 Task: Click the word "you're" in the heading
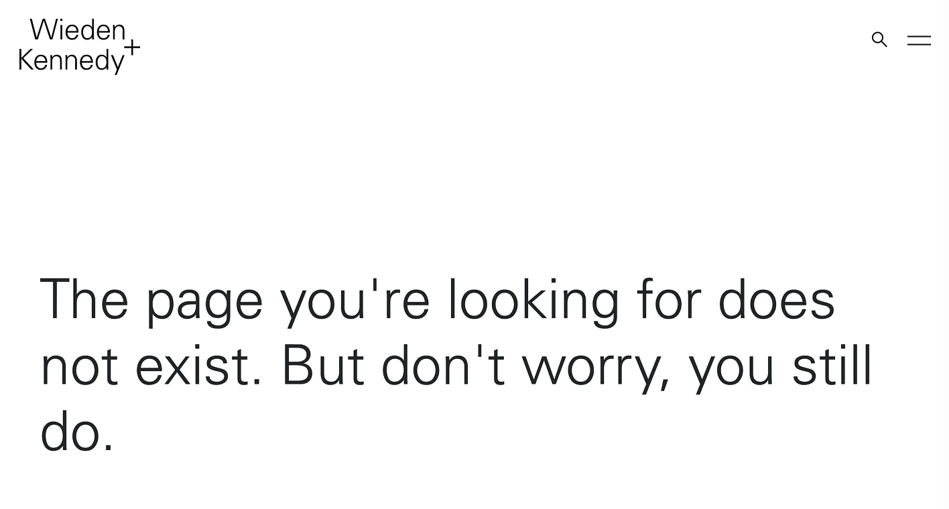(x=355, y=301)
